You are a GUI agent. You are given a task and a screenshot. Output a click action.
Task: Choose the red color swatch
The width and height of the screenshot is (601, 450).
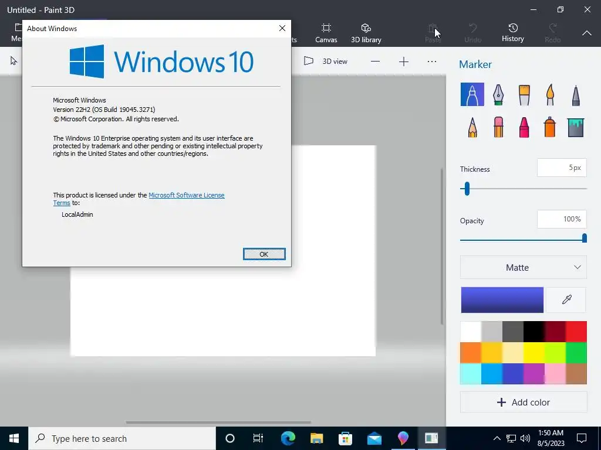click(576, 332)
